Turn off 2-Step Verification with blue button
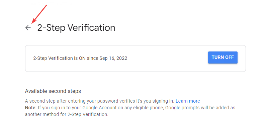Viewport: 266px width, 122px height. (223, 57)
